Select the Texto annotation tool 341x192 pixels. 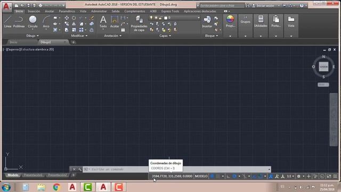tap(103, 22)
